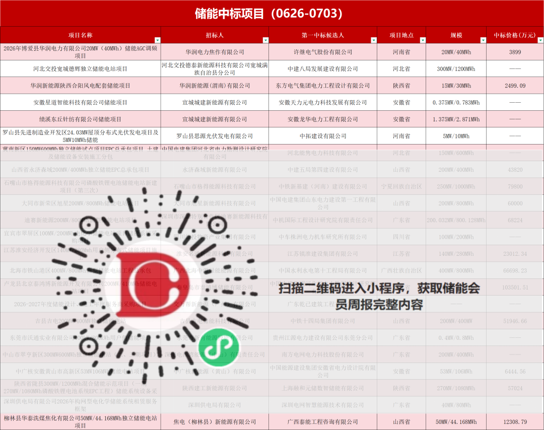Click 绩溪东丘针纺有限公司储能项目 cell

pos(81,119)
